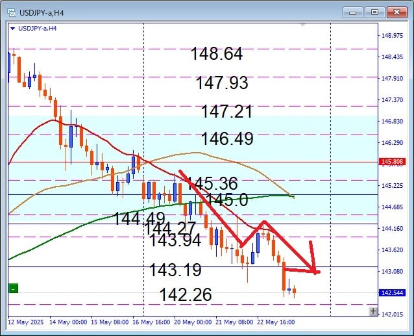Click the USDJPY-a,H4 title bar text
Image resolution: width=414 pixels, height=336 pixels.
(42, 13)
